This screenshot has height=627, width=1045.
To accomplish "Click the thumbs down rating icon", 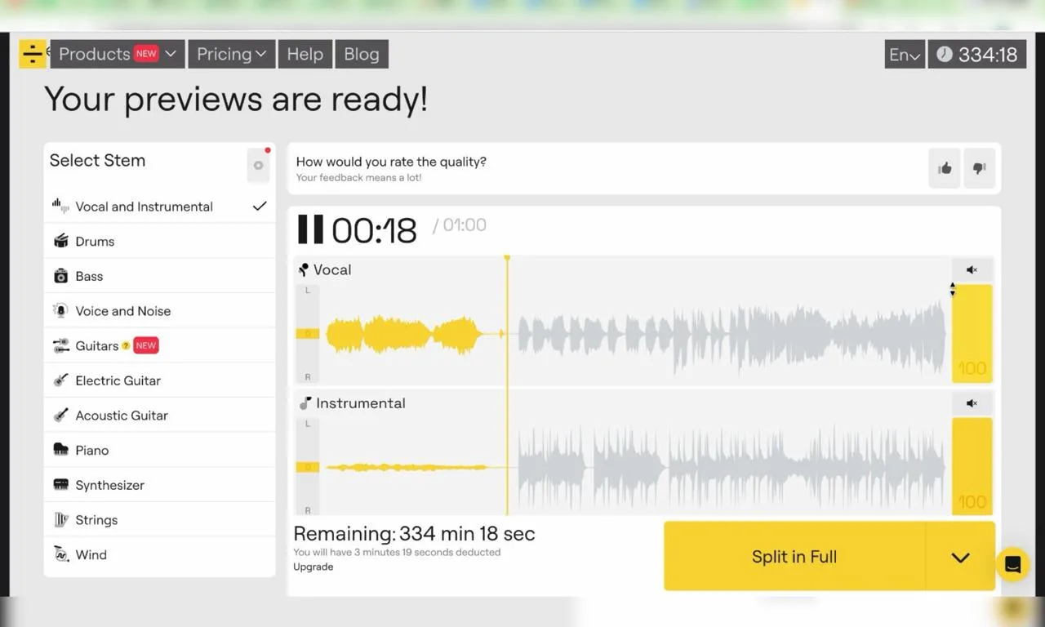I will tap(979, 168).
